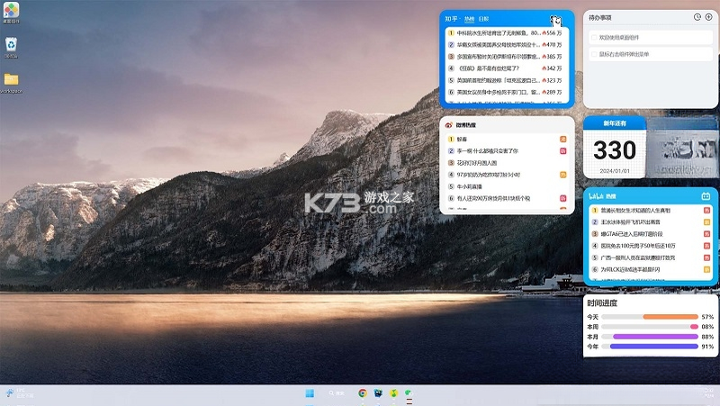Switch to the 日报 tab in Zhihu widget
Image resolution: width=720 pixels, height=406 pixels.
click(484, 19)
